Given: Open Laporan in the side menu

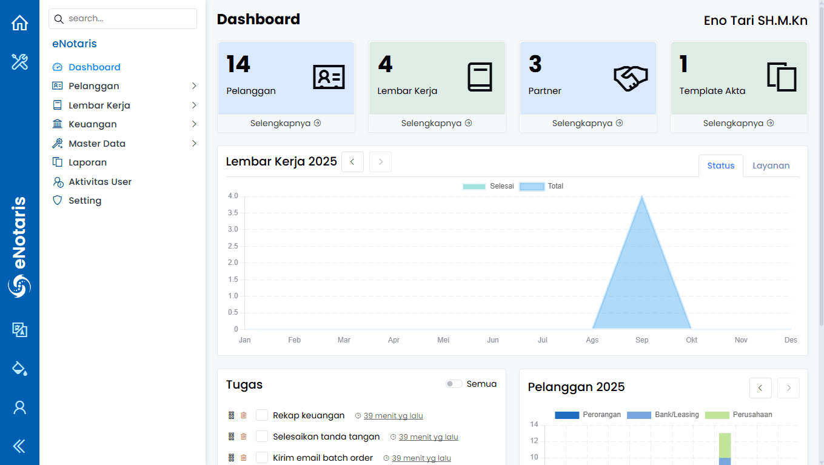Looking at the screenshot, I should point(87,162).
